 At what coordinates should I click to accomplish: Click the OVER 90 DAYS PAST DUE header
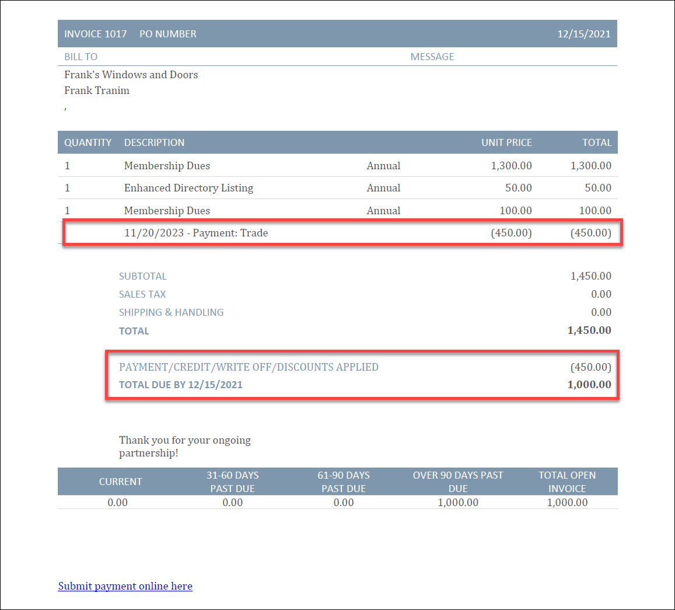(458, 482)
